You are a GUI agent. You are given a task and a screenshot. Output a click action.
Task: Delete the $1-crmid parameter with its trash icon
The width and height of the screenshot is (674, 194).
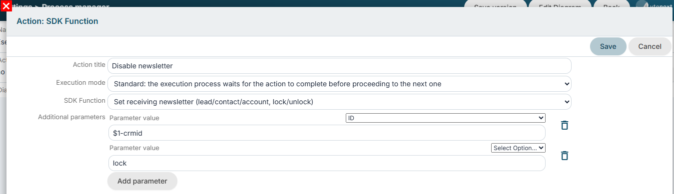click(x=565, y=125)
